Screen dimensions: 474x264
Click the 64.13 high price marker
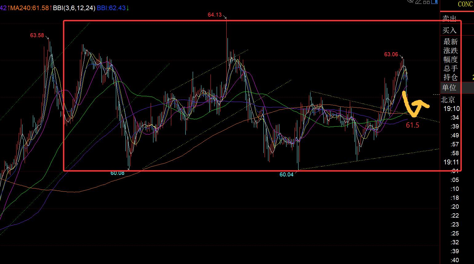(215, 14)
